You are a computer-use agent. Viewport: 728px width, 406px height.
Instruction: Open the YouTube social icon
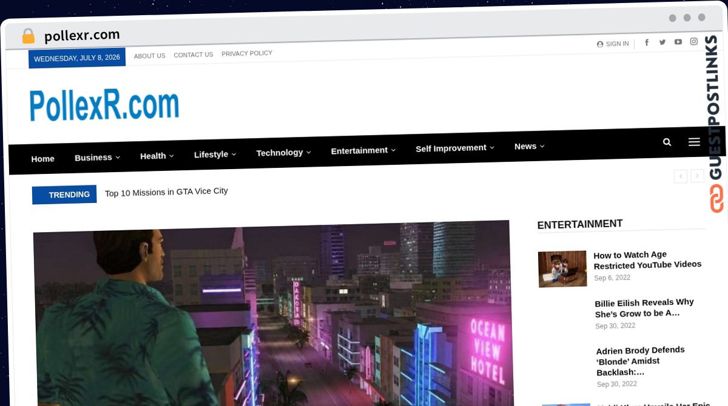pyautogui.click(x=678, y=42)
